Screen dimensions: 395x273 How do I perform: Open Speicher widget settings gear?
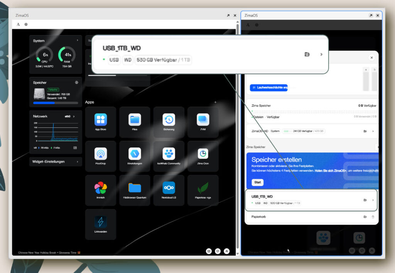point(77,82)
